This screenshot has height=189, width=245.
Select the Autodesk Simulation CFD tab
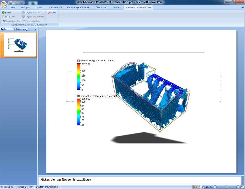(138, 7)
